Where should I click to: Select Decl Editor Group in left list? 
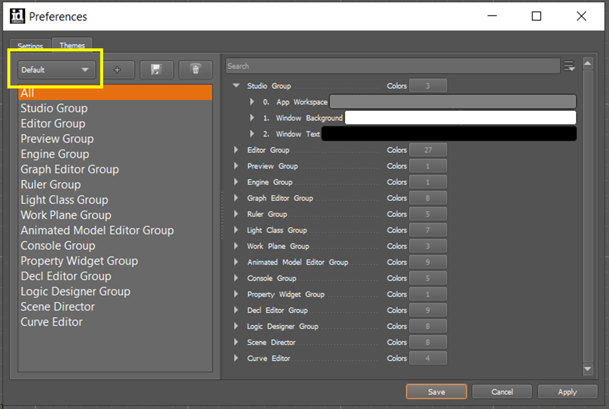[x=115, y=276]
